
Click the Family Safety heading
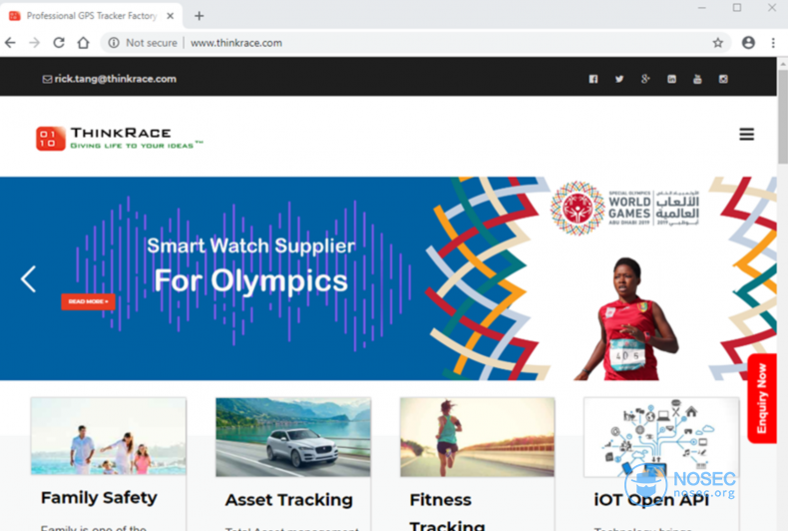99,498
